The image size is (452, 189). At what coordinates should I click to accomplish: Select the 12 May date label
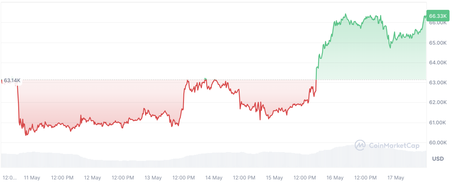point(93,178)
